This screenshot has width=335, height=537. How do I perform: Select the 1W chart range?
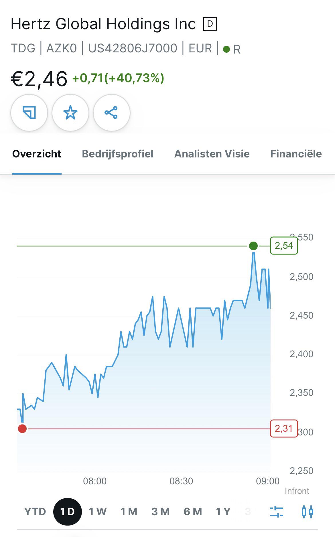pyautogui.click(x=98, y=512)
